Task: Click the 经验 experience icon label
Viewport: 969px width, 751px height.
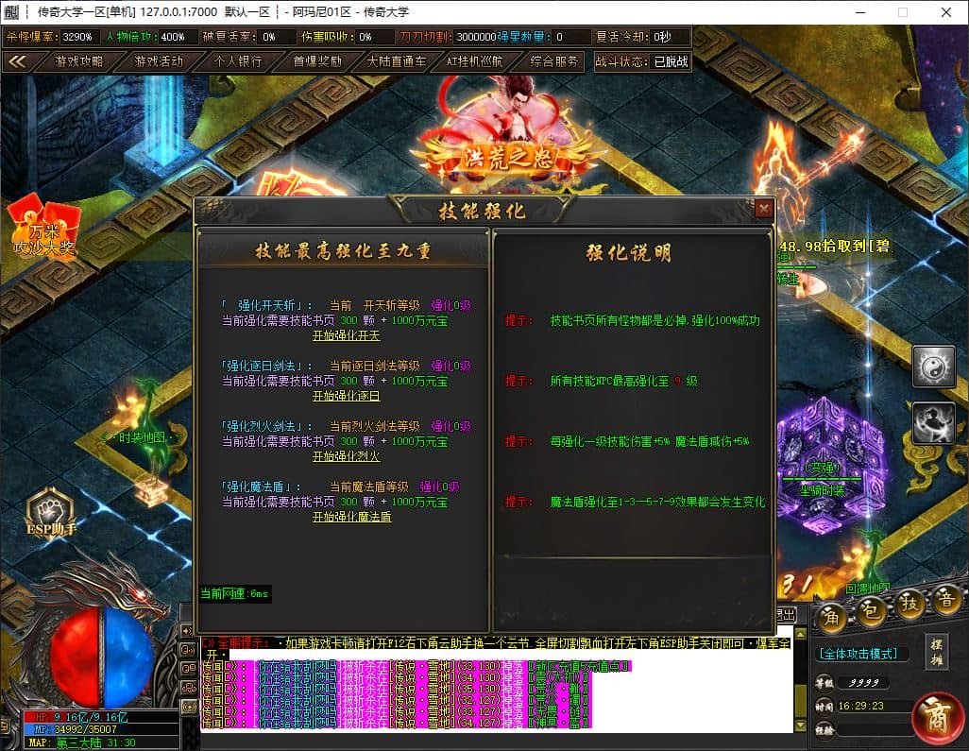Action: (824, 730)
